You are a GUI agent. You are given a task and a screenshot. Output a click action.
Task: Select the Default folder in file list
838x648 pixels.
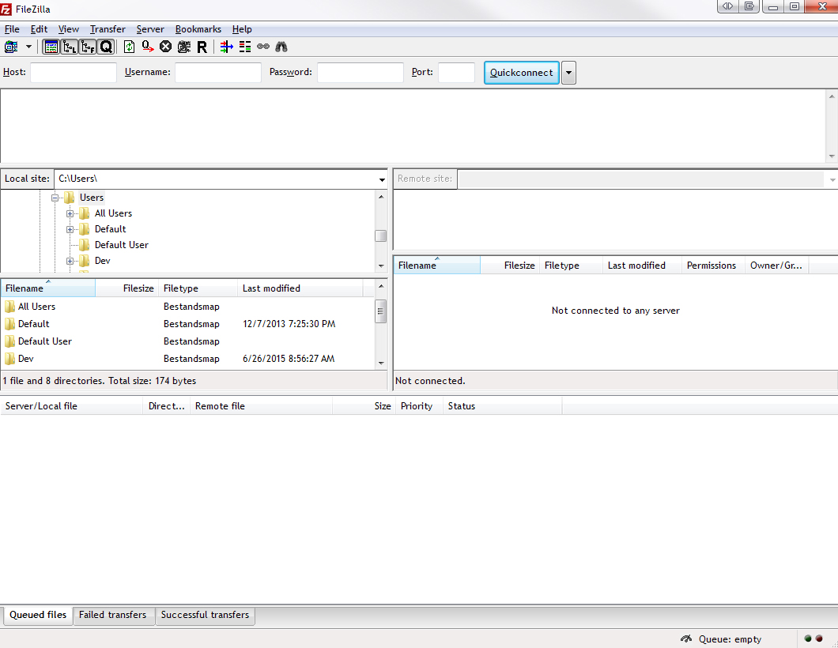pyautogui.click(x=187, y=324)
